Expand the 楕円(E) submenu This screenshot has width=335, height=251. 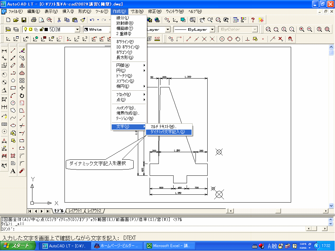(129, 86)
